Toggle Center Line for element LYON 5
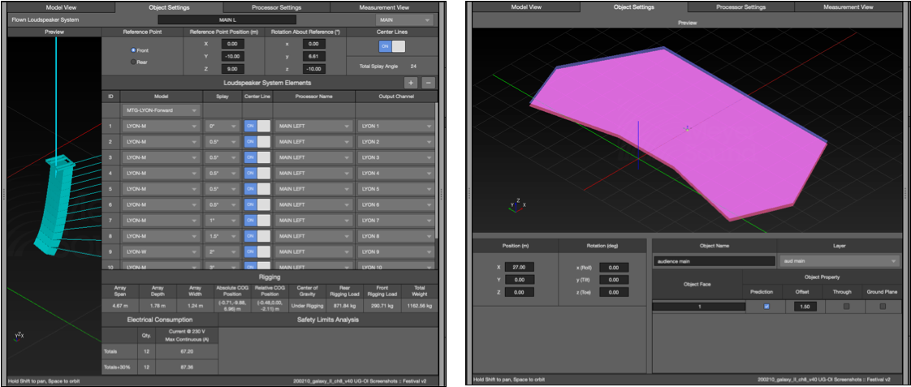Image resolution: width=911 pixels, height=387 pixels. point(257,188)
